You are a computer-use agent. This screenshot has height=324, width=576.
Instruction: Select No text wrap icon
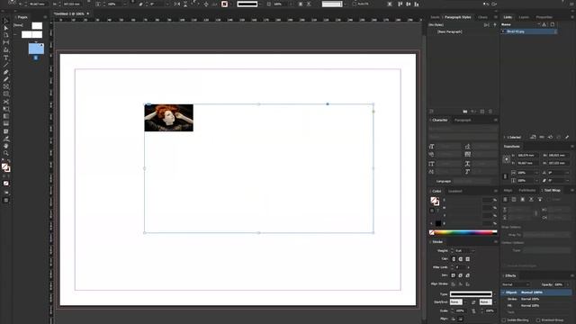click(x=506, y=199)
